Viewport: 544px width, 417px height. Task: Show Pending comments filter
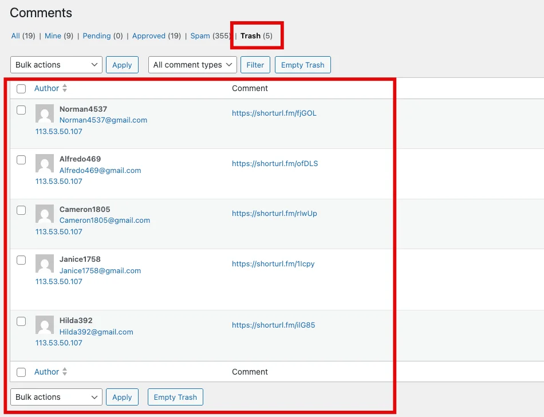(x=97, y=36)
